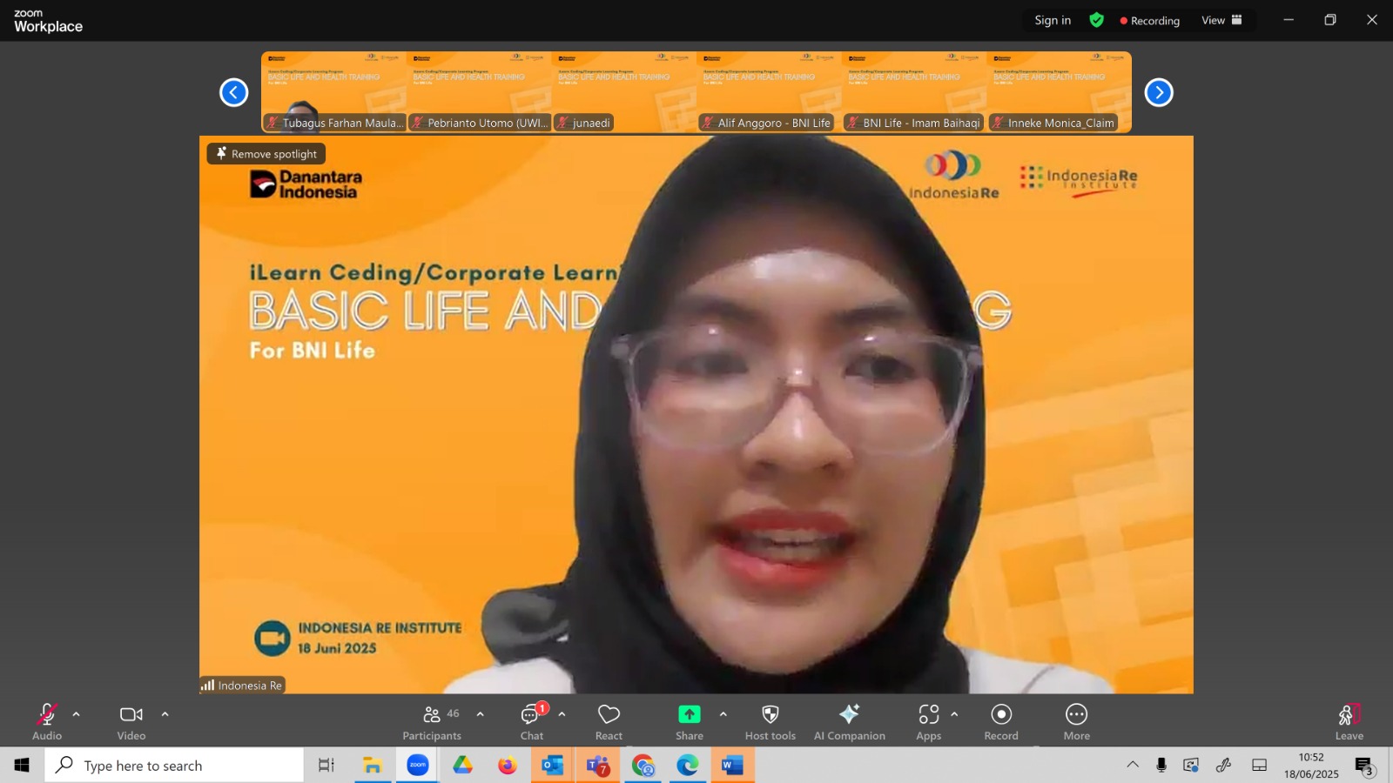
Task: Expand the caret next to Participants
Action: tap(481, 714)
